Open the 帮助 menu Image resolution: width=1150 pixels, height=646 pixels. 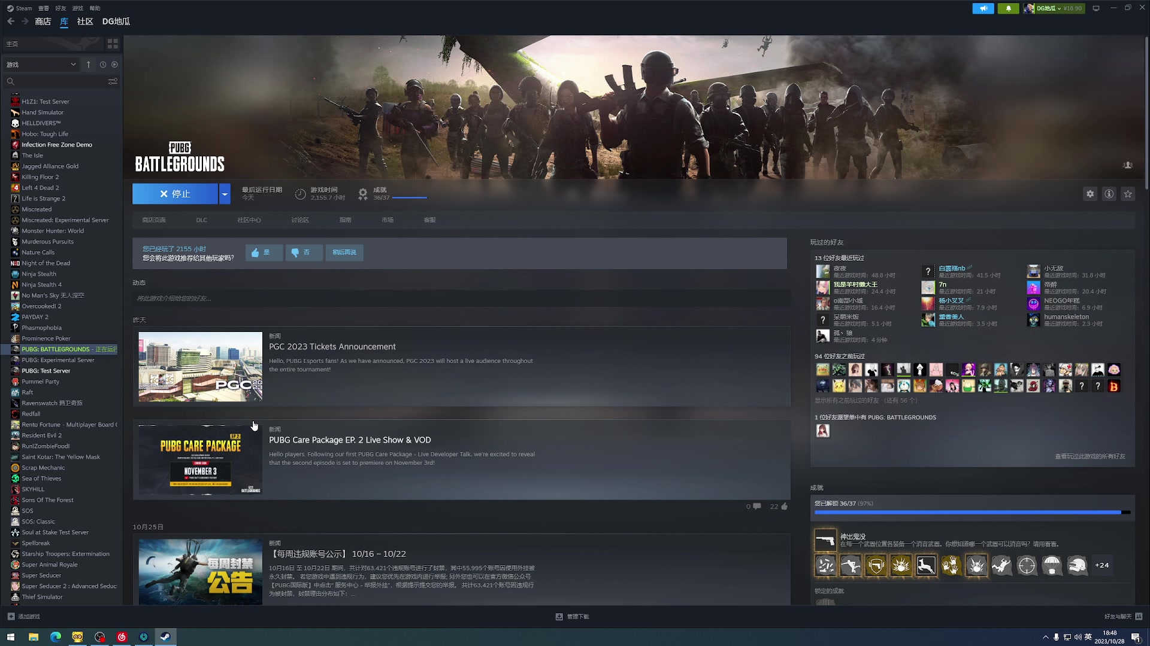(95, 8)
